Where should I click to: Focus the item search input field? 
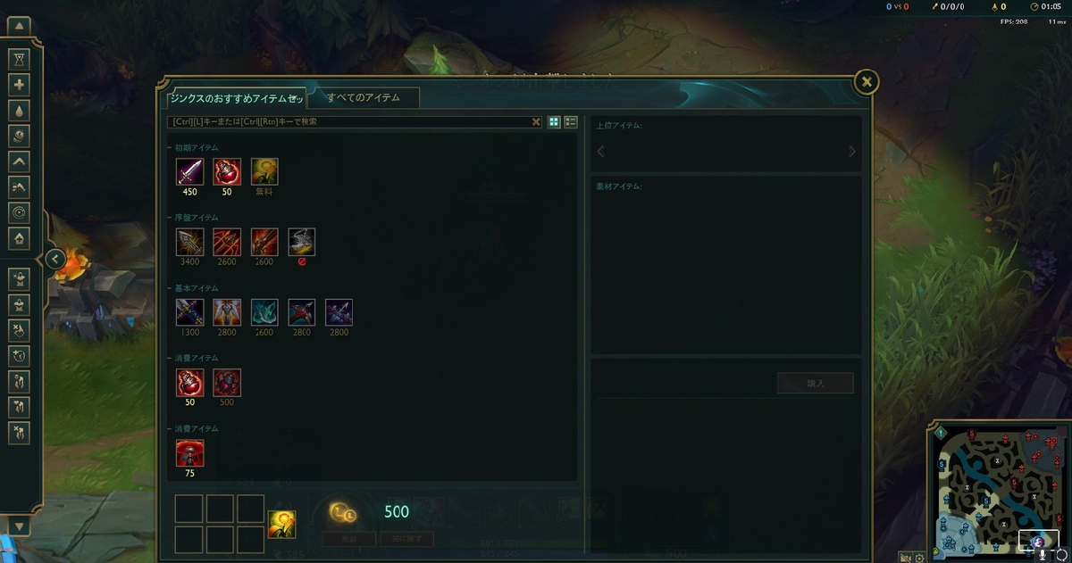coord(348,122)
